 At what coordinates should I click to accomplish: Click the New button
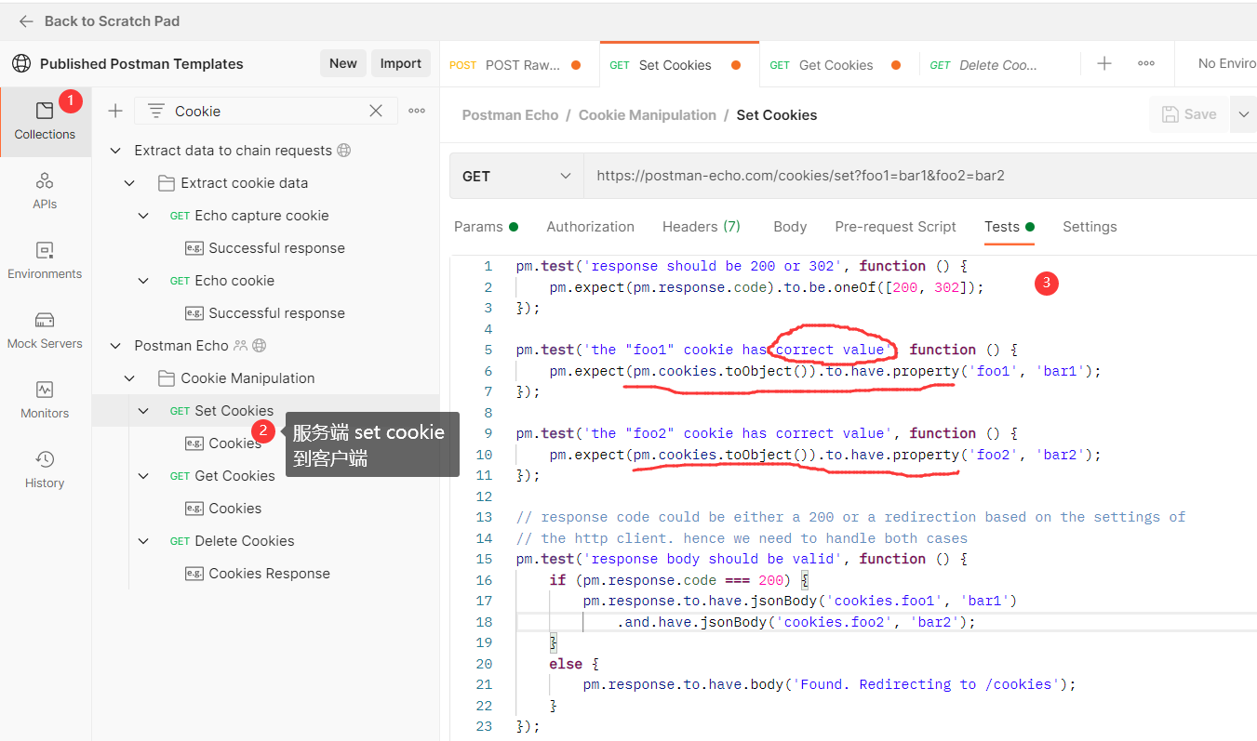[342, 63]
